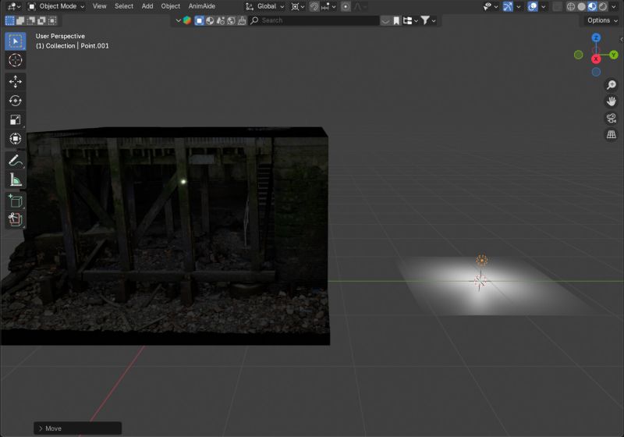Select the orange point light object
The width and height of the screenshot is (624, 437).
482,261
